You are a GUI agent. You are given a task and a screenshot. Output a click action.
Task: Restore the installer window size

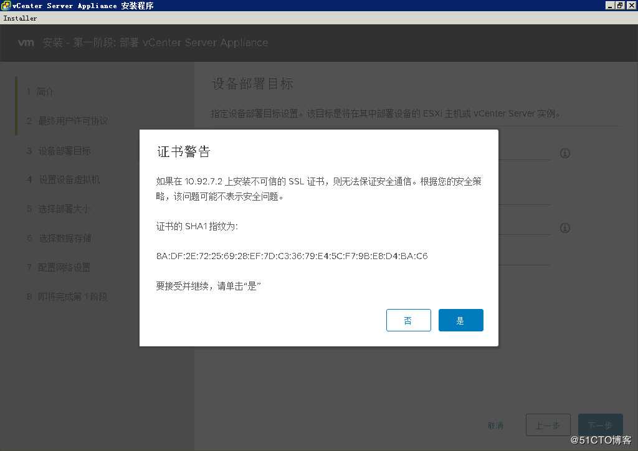620,5
